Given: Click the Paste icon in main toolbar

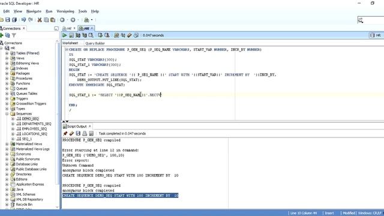Looking at the screenshot, I should click(53, 20).
